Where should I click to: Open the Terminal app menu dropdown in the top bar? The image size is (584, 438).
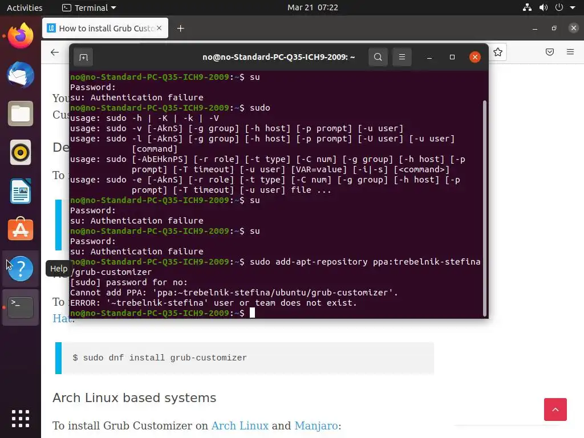click(90, 7)
